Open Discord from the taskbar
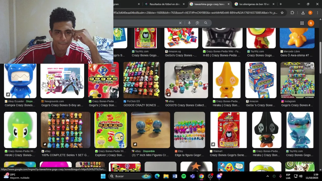Viewport: 322px width, 181px height. [x=219, y=176]
